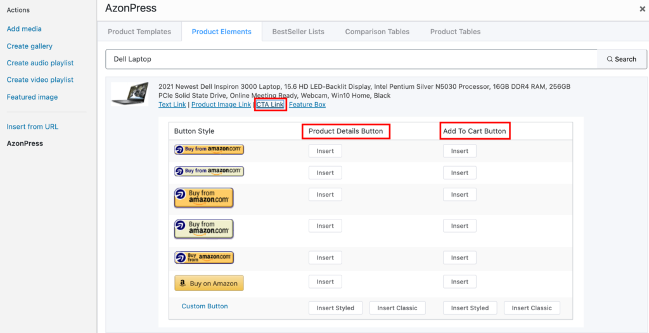Screen dimensions: 649x333
Task: Close the AzonPress dialog
Action: (643, 9)
